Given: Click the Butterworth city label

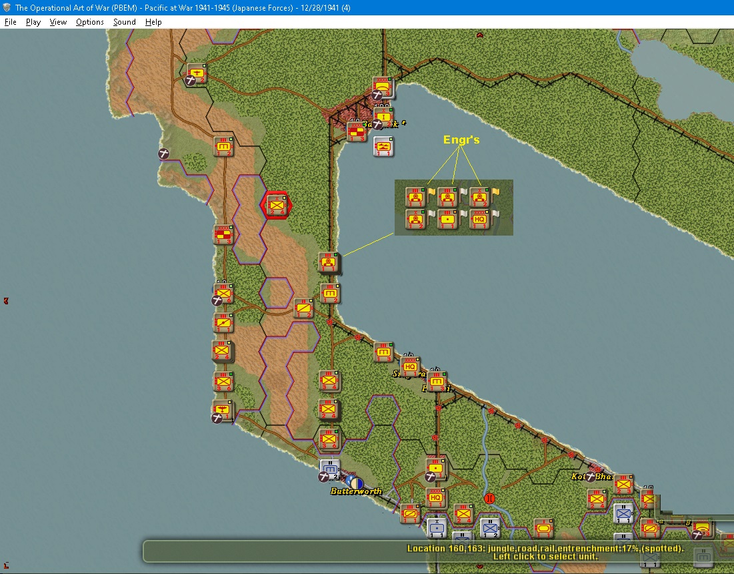Looking at the screenshot, I should (356, 491).
